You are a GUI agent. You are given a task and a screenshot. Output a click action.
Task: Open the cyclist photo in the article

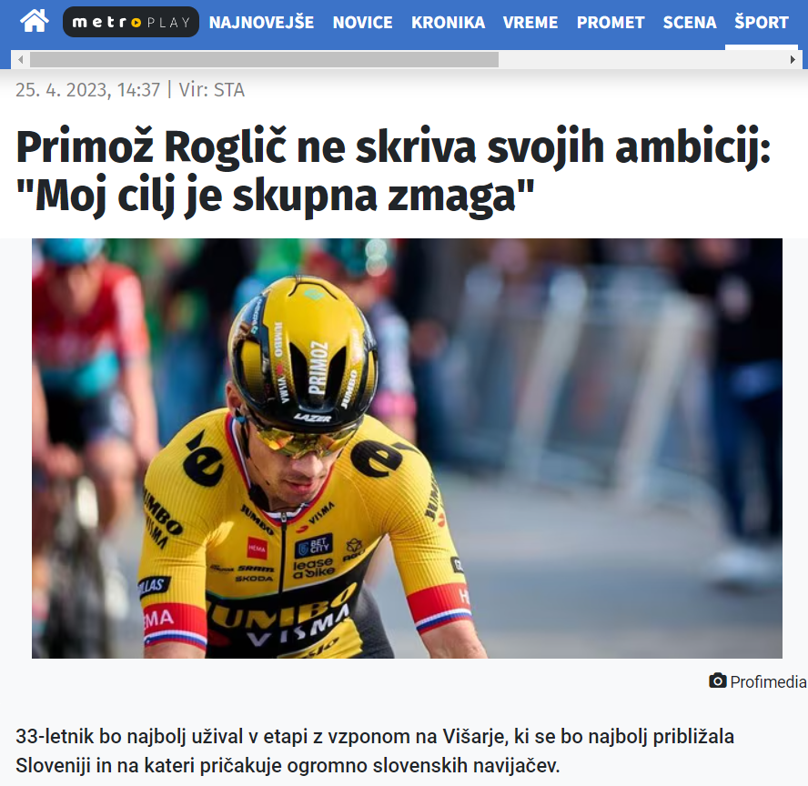pyautogui.click(x=407, y=448)
